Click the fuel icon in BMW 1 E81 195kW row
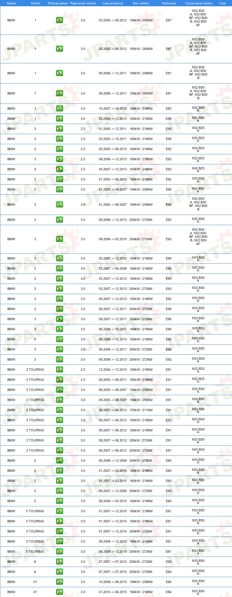The width and height of the screenshot is (232, 597). point(59,93)
